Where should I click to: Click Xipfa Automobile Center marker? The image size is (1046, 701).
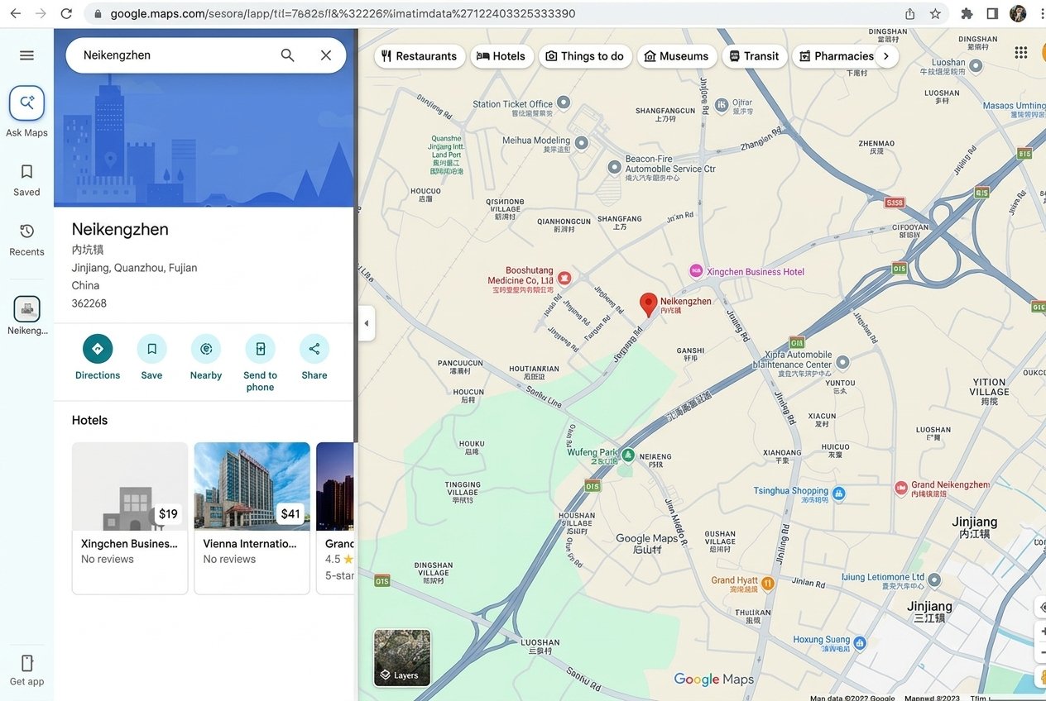tap(842, 362)
